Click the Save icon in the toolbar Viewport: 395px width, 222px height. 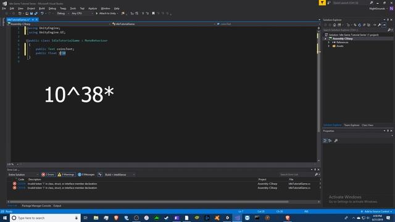(x=31, y=14)
